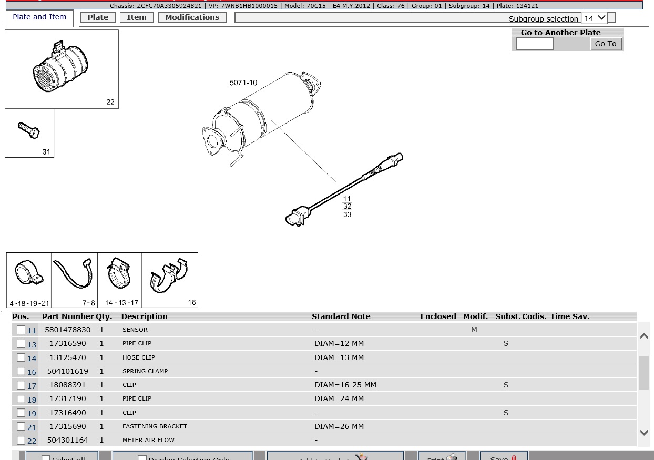Select the strap tie image labeled 7-8
The height and width of the screenshot is (460, 654).
click(x=74, y=280)
